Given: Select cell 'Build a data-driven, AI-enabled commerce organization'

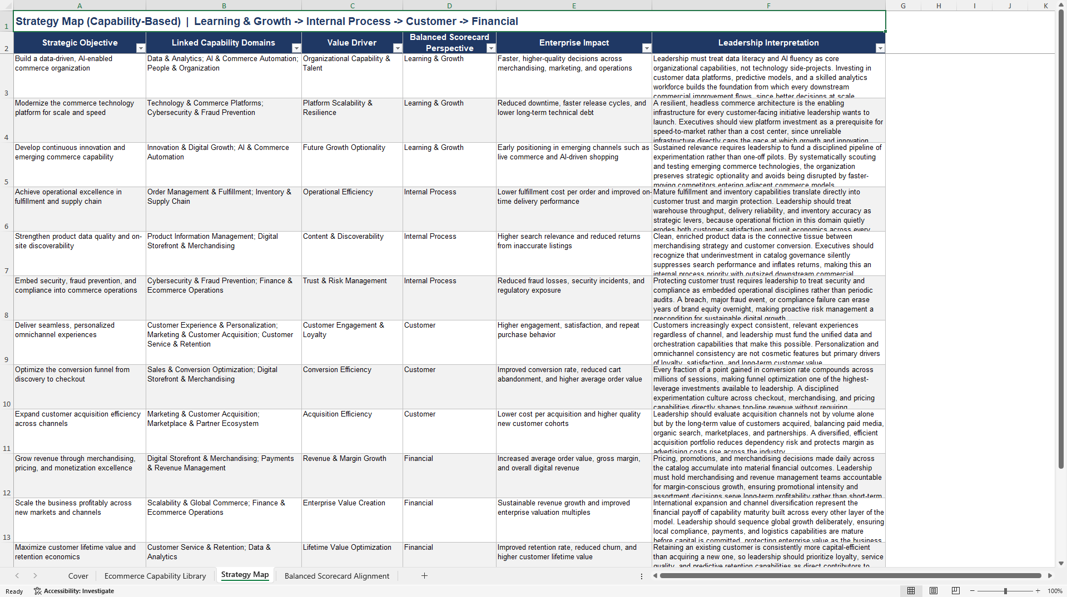Looking at the screenshot, I should click(80, 76).
